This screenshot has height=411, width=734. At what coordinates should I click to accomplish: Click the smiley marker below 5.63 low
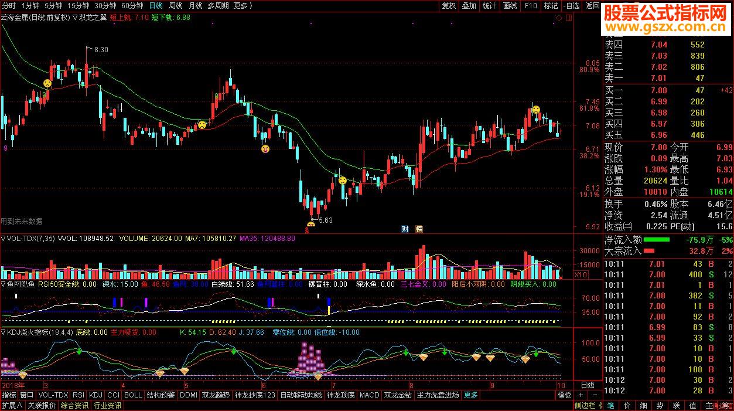[310, 225]
